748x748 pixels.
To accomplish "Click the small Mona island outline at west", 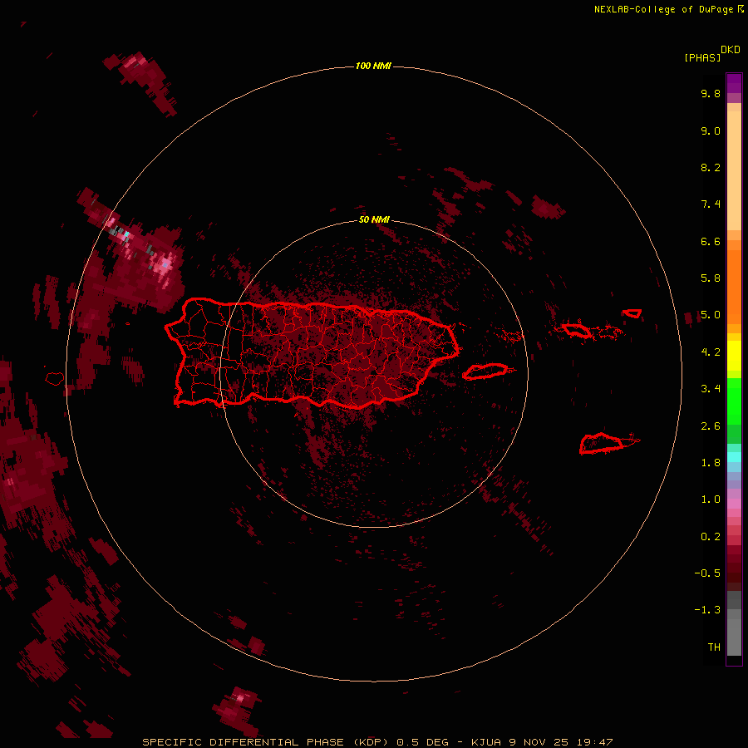I will click(x=55, y=379).
